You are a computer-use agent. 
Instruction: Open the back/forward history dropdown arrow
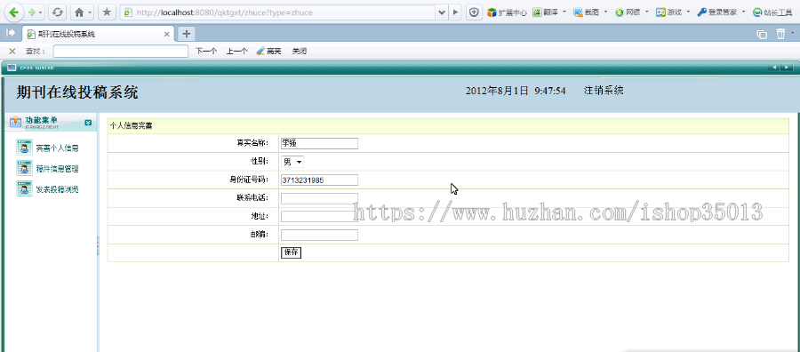tap(41, 12)
